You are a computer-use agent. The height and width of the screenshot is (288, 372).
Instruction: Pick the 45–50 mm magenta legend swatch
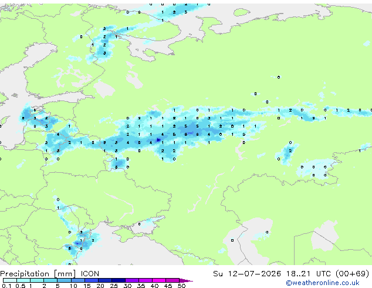(x=173, y=280)
